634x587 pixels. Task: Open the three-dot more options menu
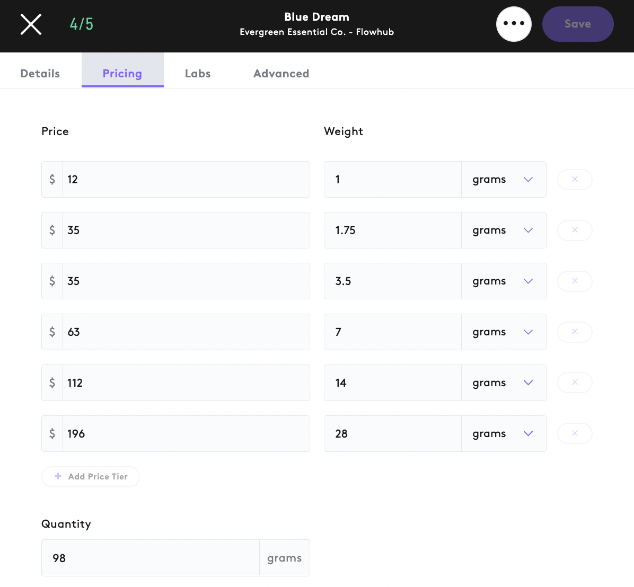[514, 24]
